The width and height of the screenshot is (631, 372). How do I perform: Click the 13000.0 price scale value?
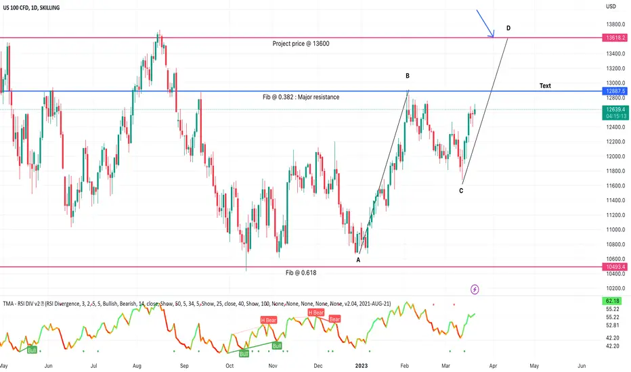click(615, 83)
